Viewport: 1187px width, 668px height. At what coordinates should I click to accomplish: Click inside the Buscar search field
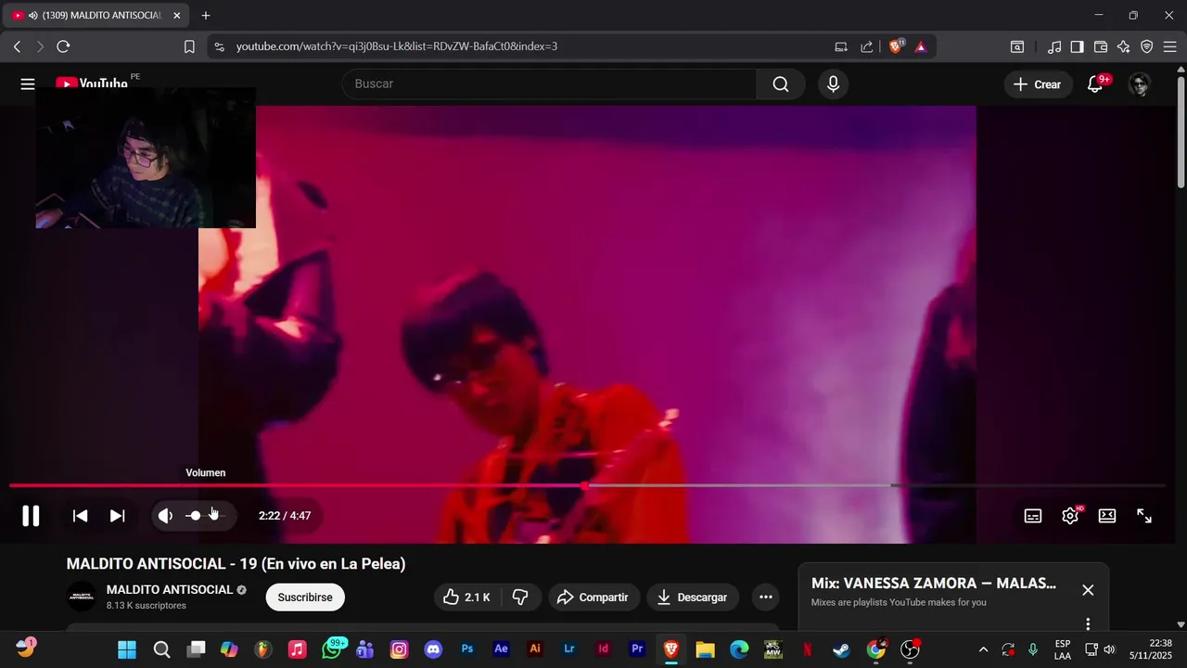[x=549, y=84]
